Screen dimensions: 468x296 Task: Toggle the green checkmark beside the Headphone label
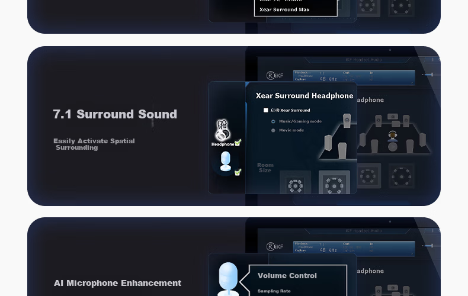click(x=238, y=142)
